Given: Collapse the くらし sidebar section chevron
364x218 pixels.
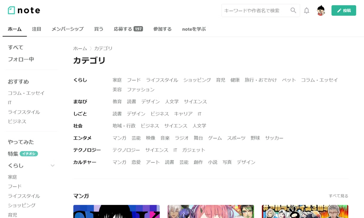Looking at the screenshot, I should 52,166.
